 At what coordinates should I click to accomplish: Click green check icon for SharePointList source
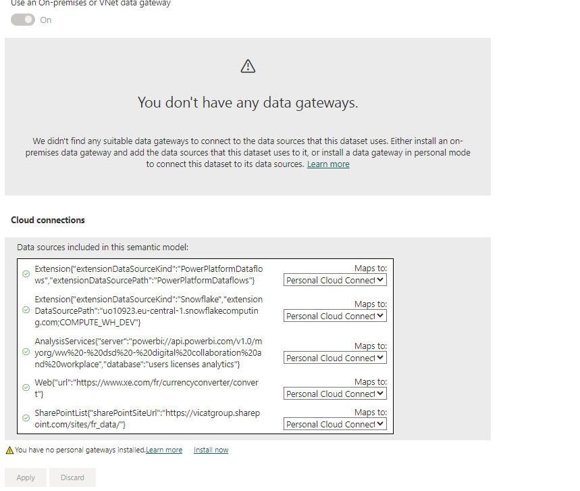click(26, 418)
